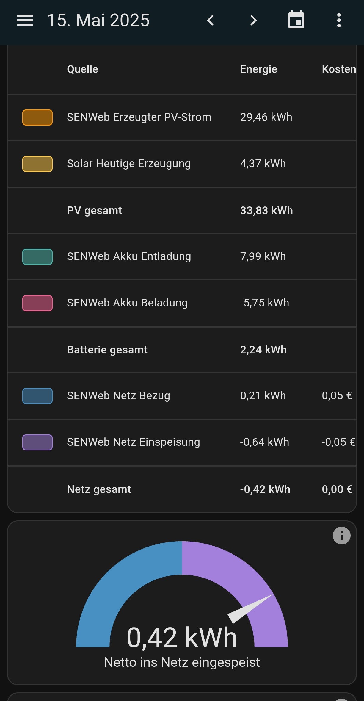Click the orange SENWeb PV-Strom color swatch
The image size is (364, 701).
pyautogui.click(x=37, y=118)
